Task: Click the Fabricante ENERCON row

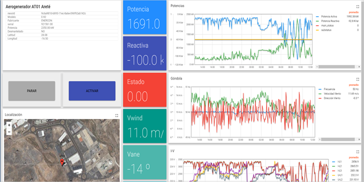Action: point(62,21)
